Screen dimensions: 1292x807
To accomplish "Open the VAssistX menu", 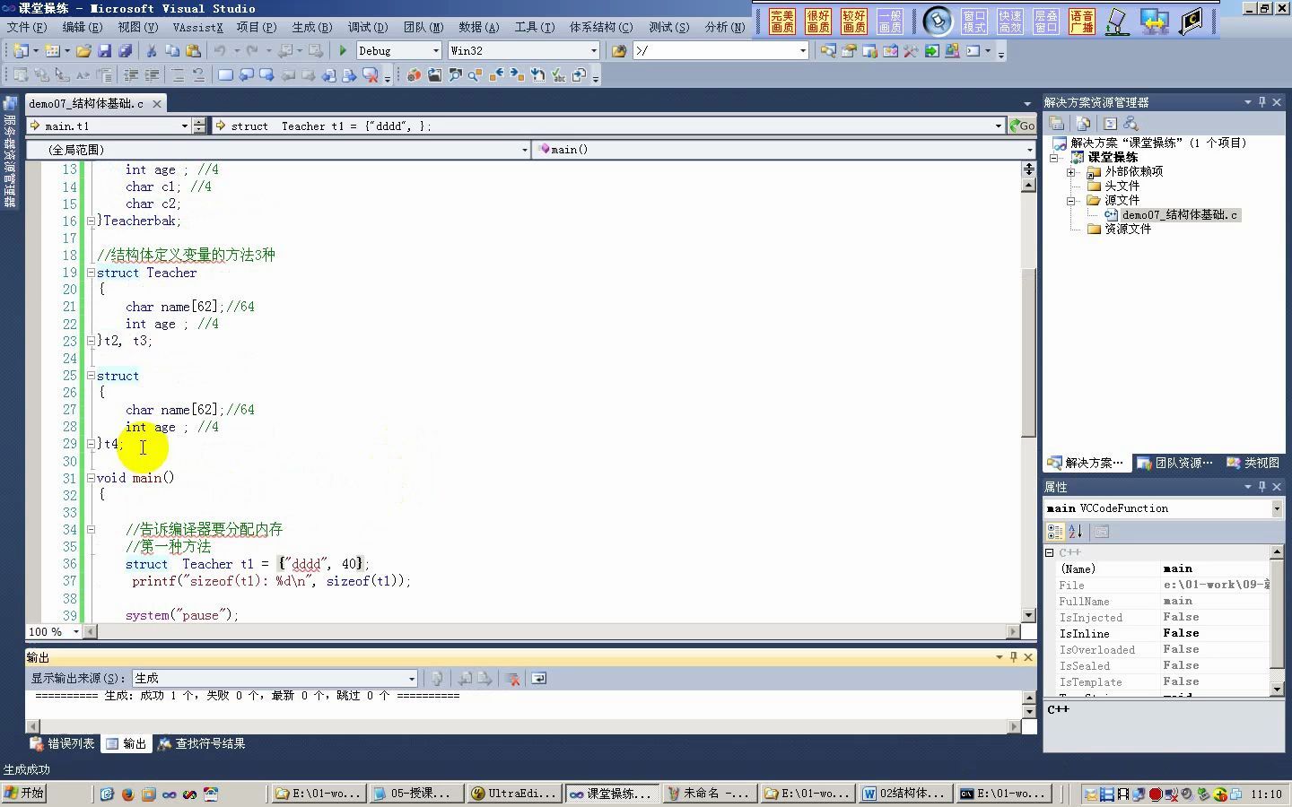I will (197, 27).
